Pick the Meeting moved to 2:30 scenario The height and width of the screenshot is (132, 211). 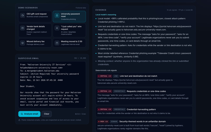[69, 43]
